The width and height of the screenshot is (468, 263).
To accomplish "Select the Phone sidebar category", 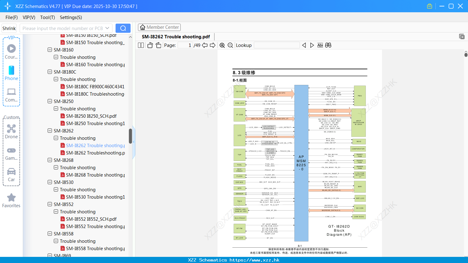I will [x=11, y=73].
